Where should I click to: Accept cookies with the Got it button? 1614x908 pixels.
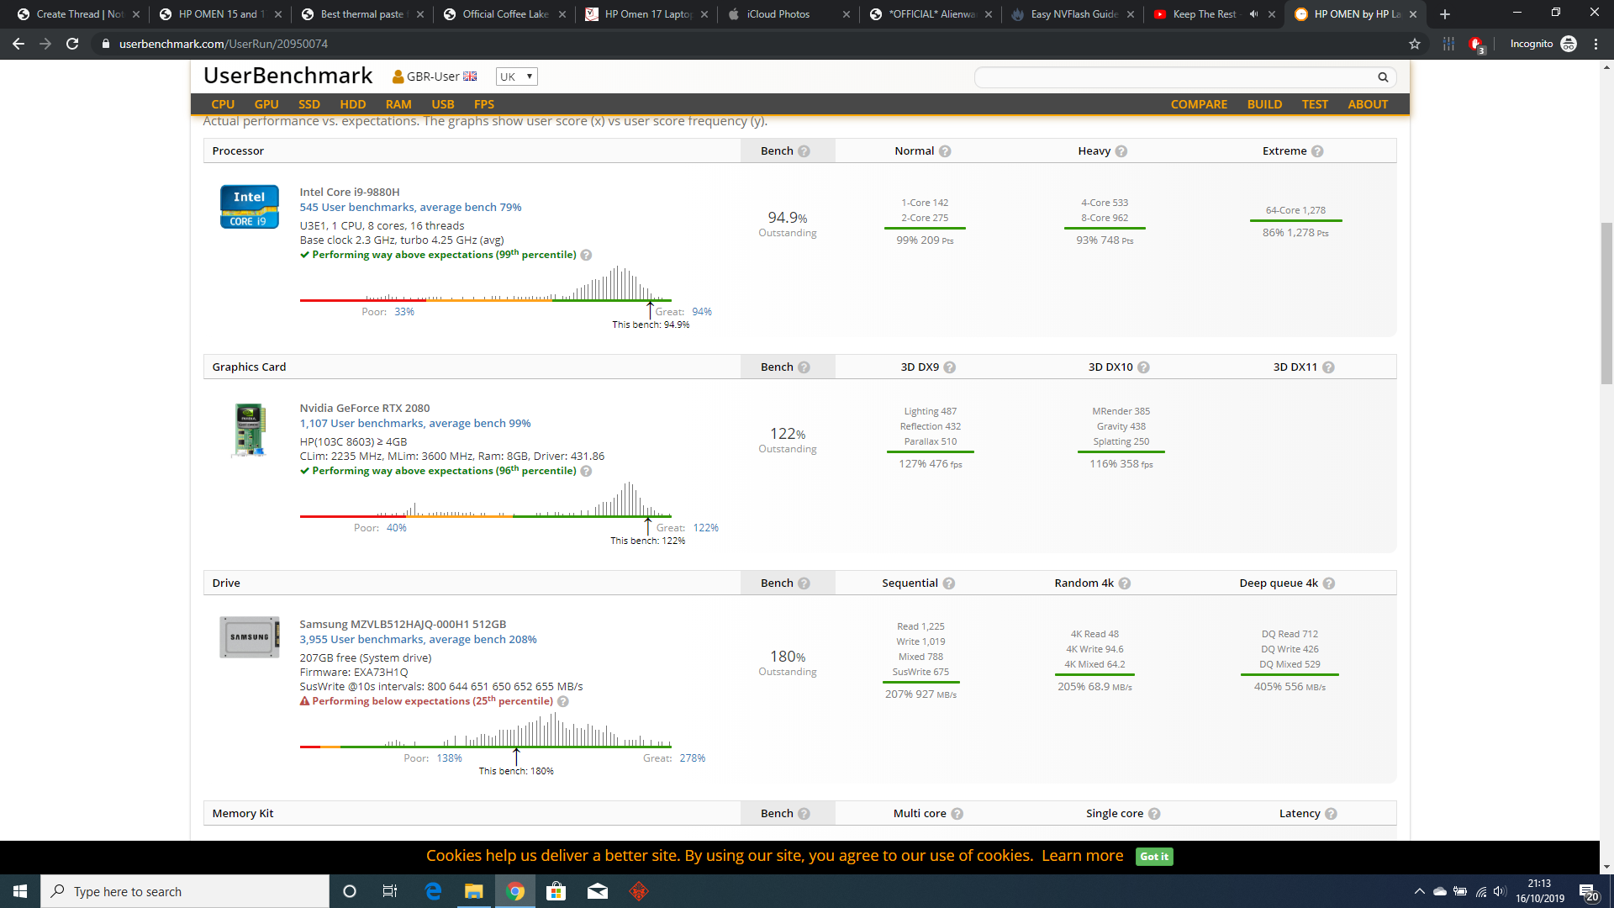(x=1154, y=857)
